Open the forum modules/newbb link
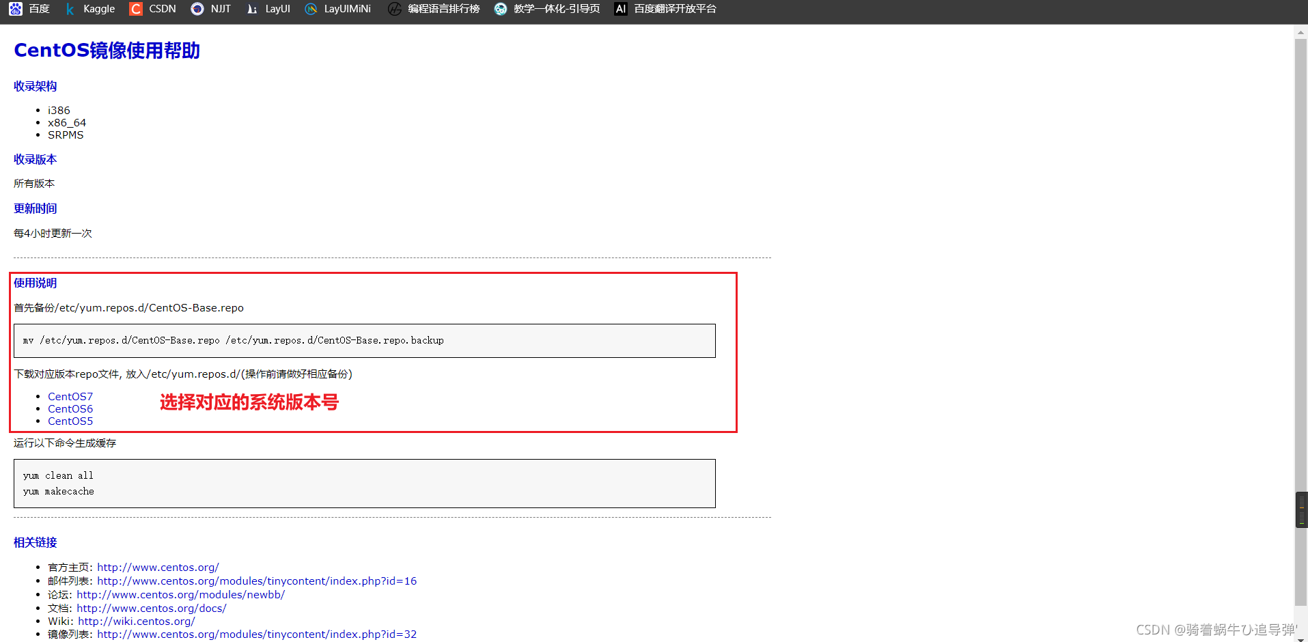 (x=180, y=594)
